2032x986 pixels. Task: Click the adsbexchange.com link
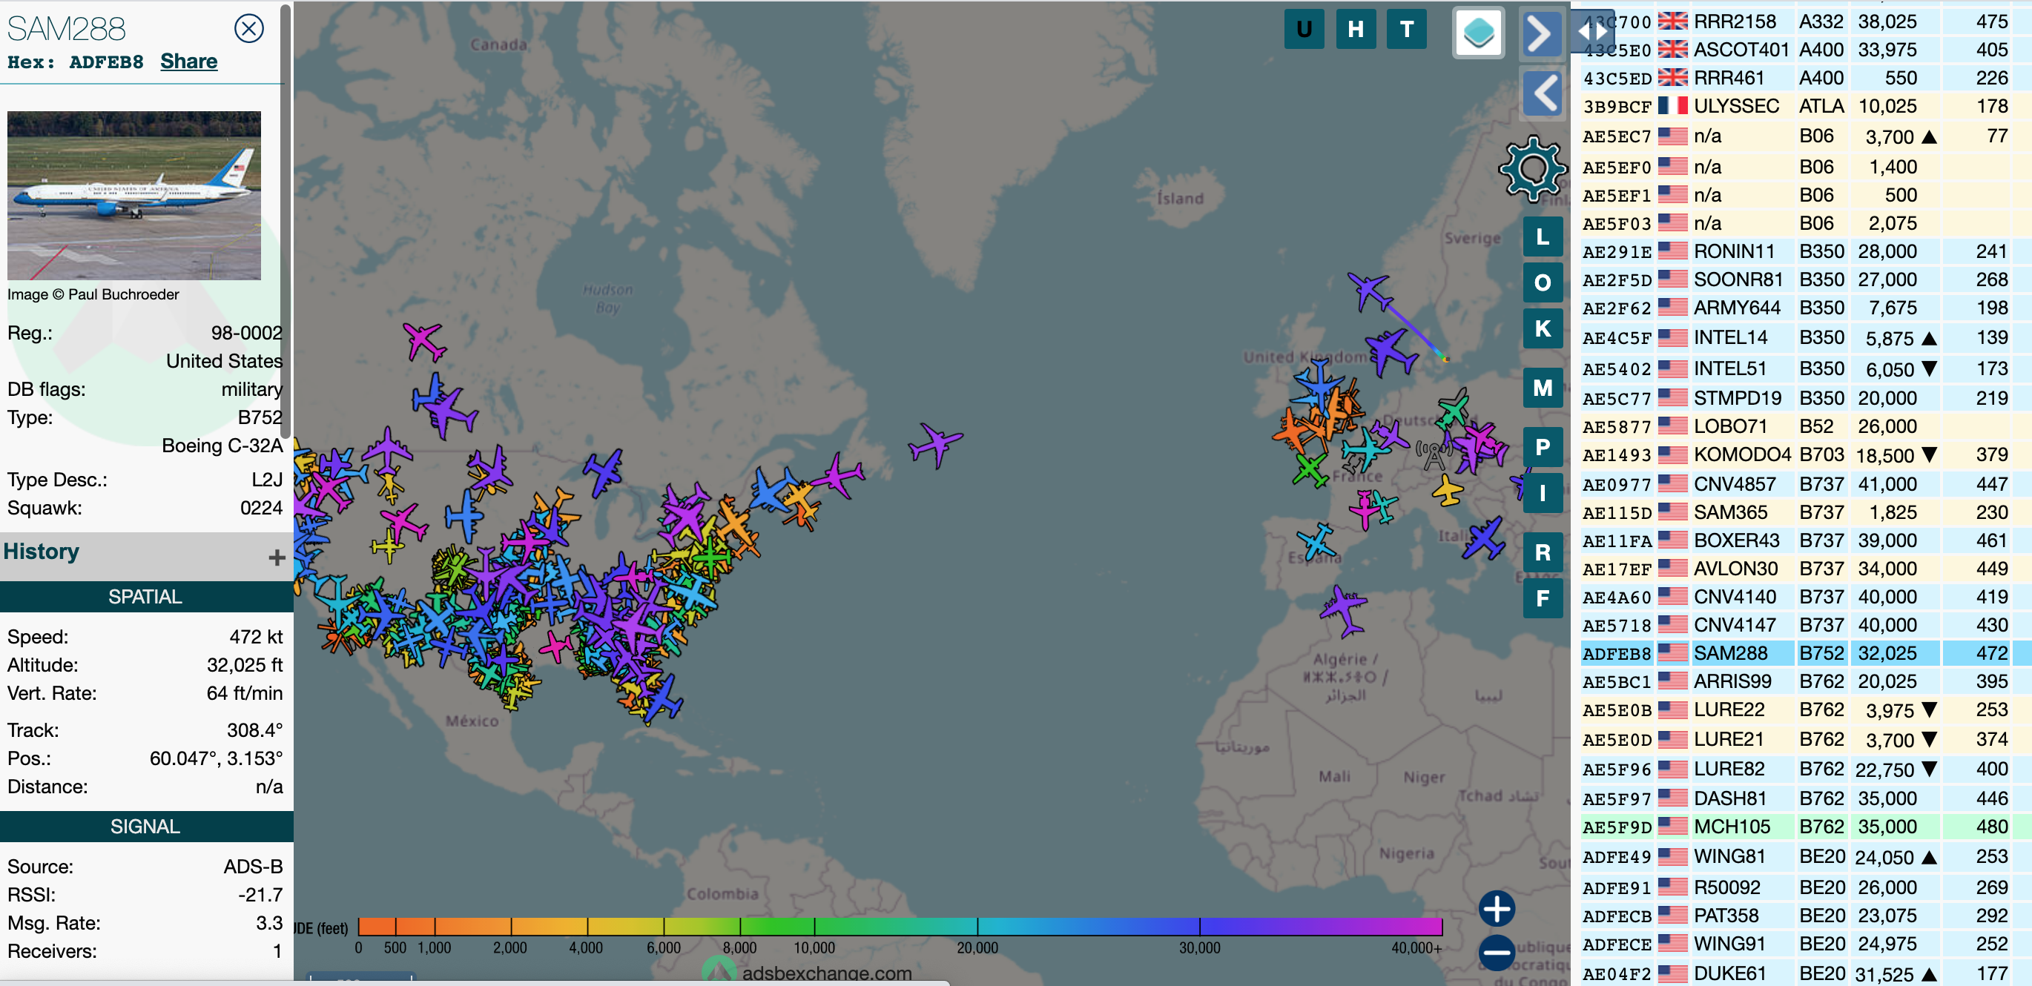tap(827, 973)
